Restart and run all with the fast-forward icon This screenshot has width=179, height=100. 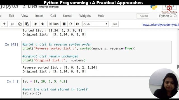(78, 24)
